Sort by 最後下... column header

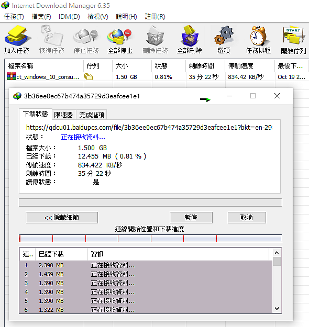point(292,66)
